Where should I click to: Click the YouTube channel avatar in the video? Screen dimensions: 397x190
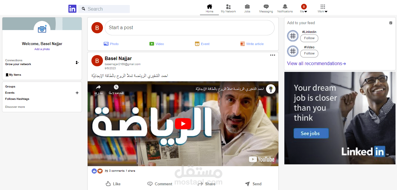pos(270,89)
